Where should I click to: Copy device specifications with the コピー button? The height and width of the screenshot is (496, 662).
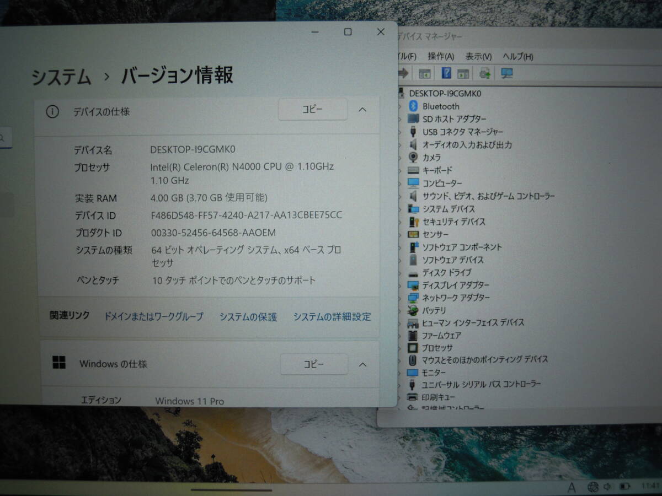(313, 109)
